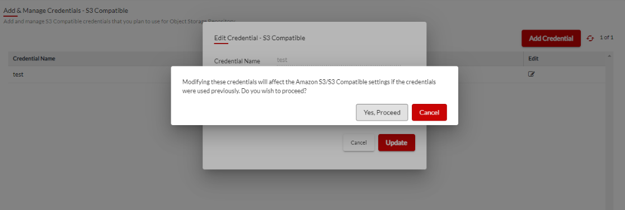Image resolution: width=625 pixels, height=210 pixels.
Task: Click the Edit Credential - S3 Compatible title
Action: 260,38
